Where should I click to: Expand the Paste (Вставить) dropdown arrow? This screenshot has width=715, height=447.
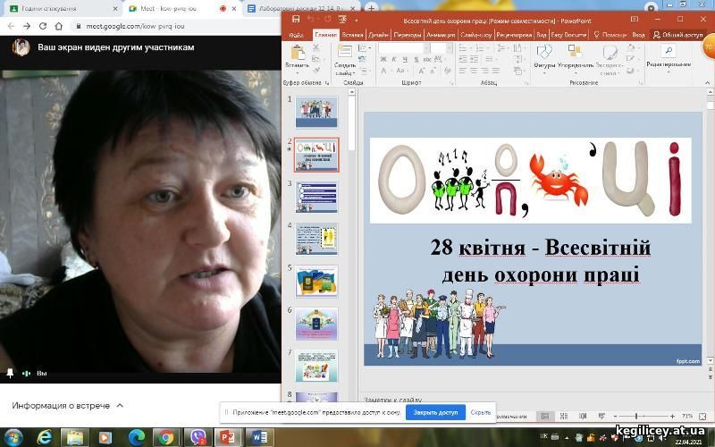pyautogui.click(x=298, y=72)
